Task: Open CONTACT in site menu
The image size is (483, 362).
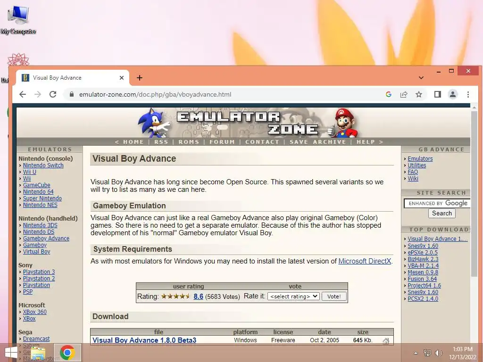Action: point(262,142)
